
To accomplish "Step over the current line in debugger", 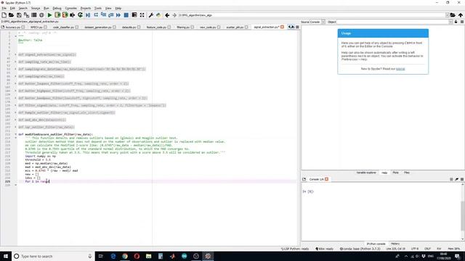I will coord(96,15).
